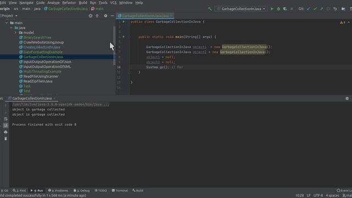Click the Build Project hammer icon
The image size is (352, 198).
click(210, 9)
